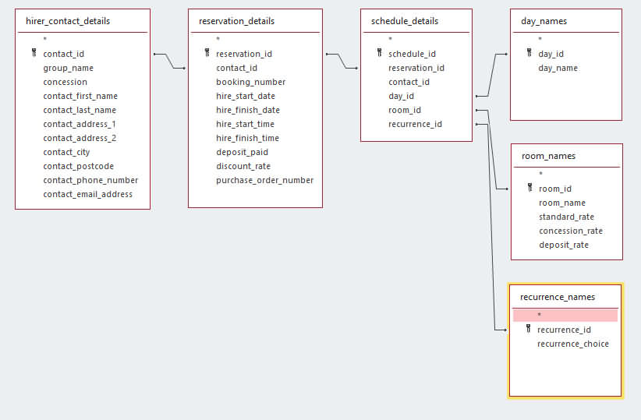Select the concession_rate field
This screenshot has width=641, height=420.
coord(571,231)
